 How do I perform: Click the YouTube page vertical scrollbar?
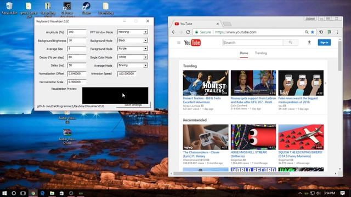pos(339,56)
